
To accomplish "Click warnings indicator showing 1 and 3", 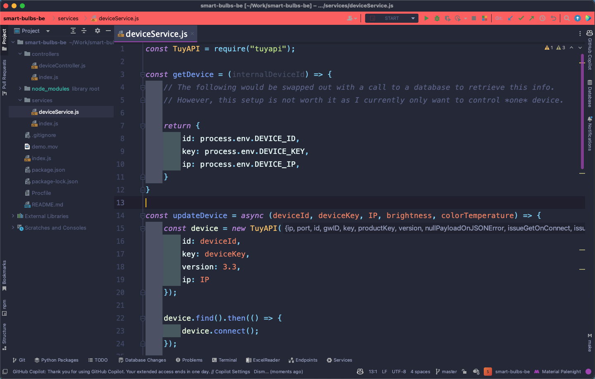I will (x=555, y=48).
